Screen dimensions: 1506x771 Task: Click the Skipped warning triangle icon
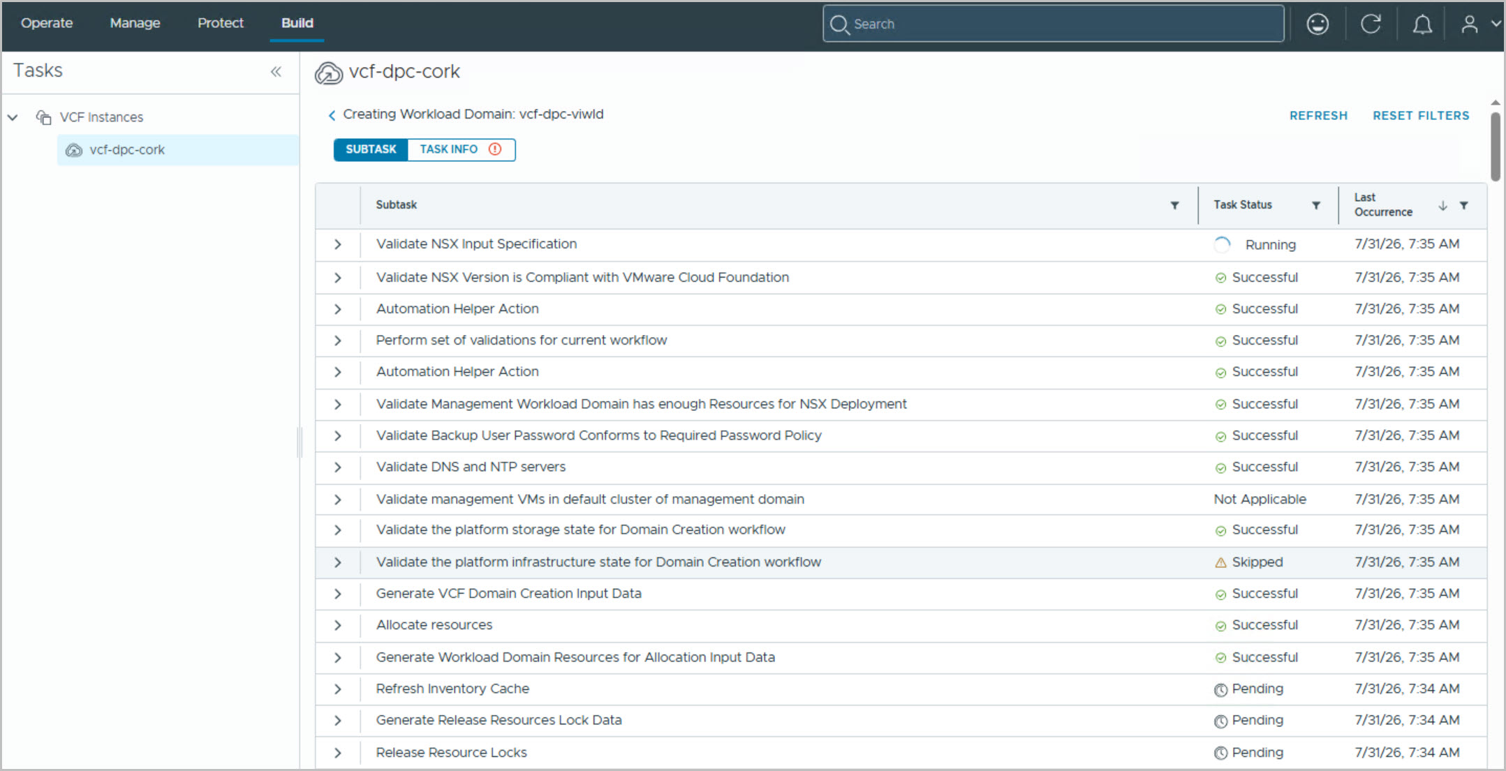[x=1220, y=562]
